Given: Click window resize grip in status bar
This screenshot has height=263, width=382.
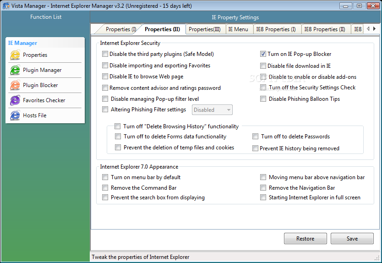Looking at the screenshot, I should [x=377, y=258].
